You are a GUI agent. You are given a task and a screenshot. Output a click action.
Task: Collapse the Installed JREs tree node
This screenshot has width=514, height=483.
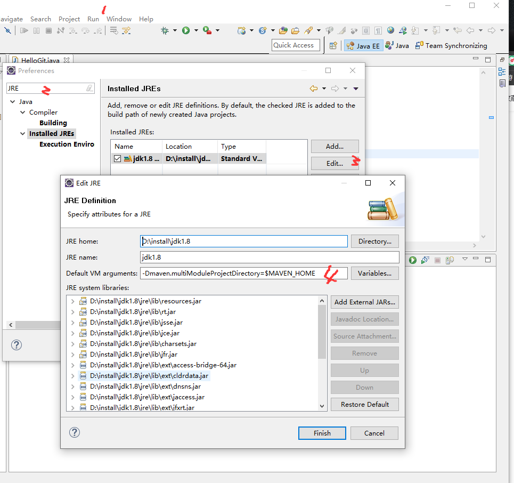(x=22, y=134)
